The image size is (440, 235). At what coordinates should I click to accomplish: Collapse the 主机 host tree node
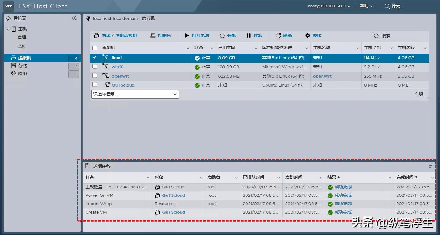(x=8, y=29)
